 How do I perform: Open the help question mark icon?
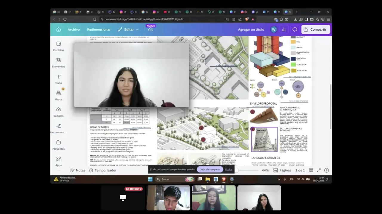point(326,170)
